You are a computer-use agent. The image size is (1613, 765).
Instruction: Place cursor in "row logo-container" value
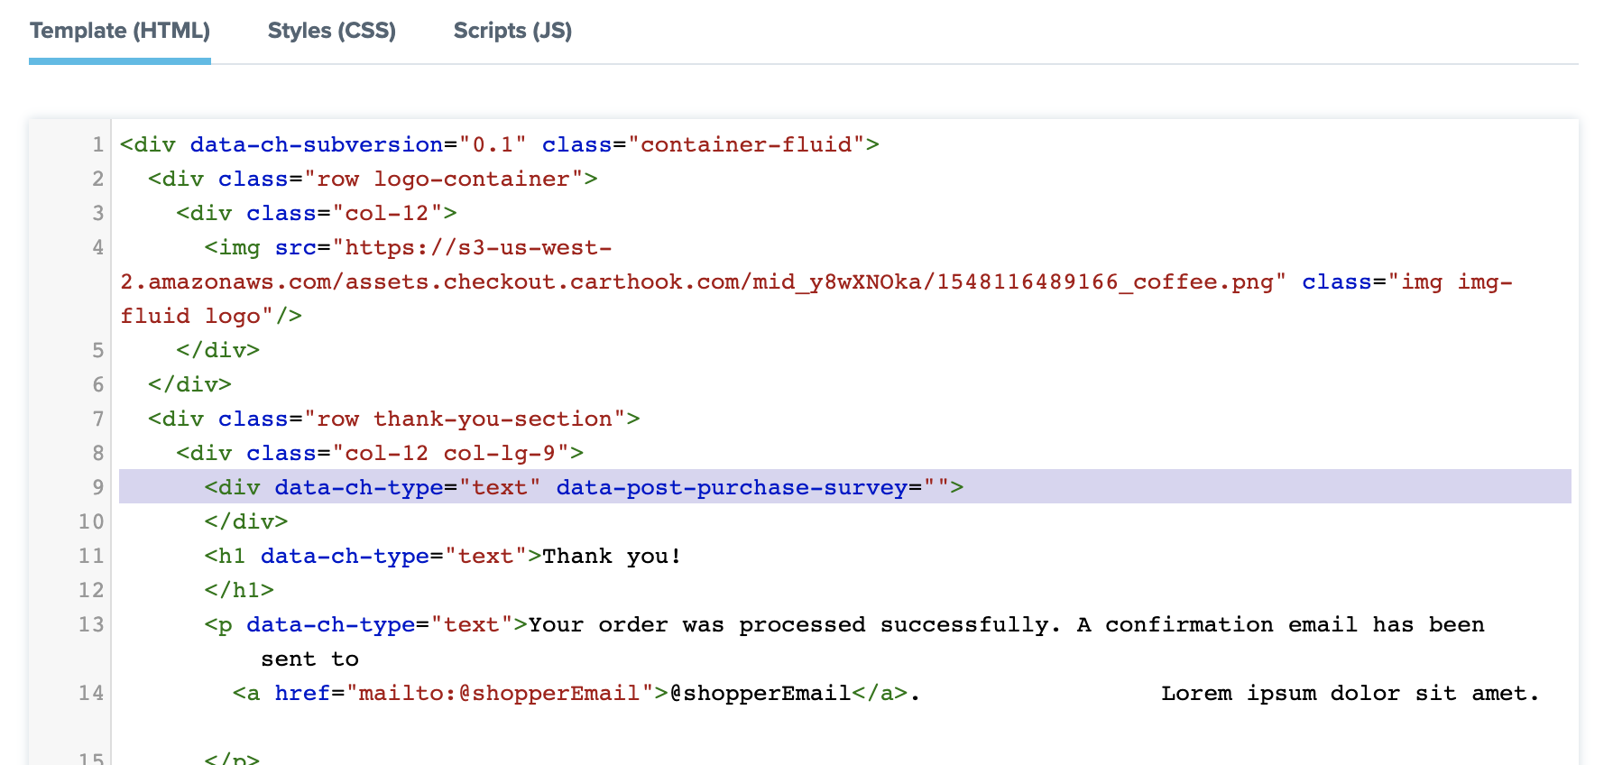pyautogui.click(x=443, y=179)
